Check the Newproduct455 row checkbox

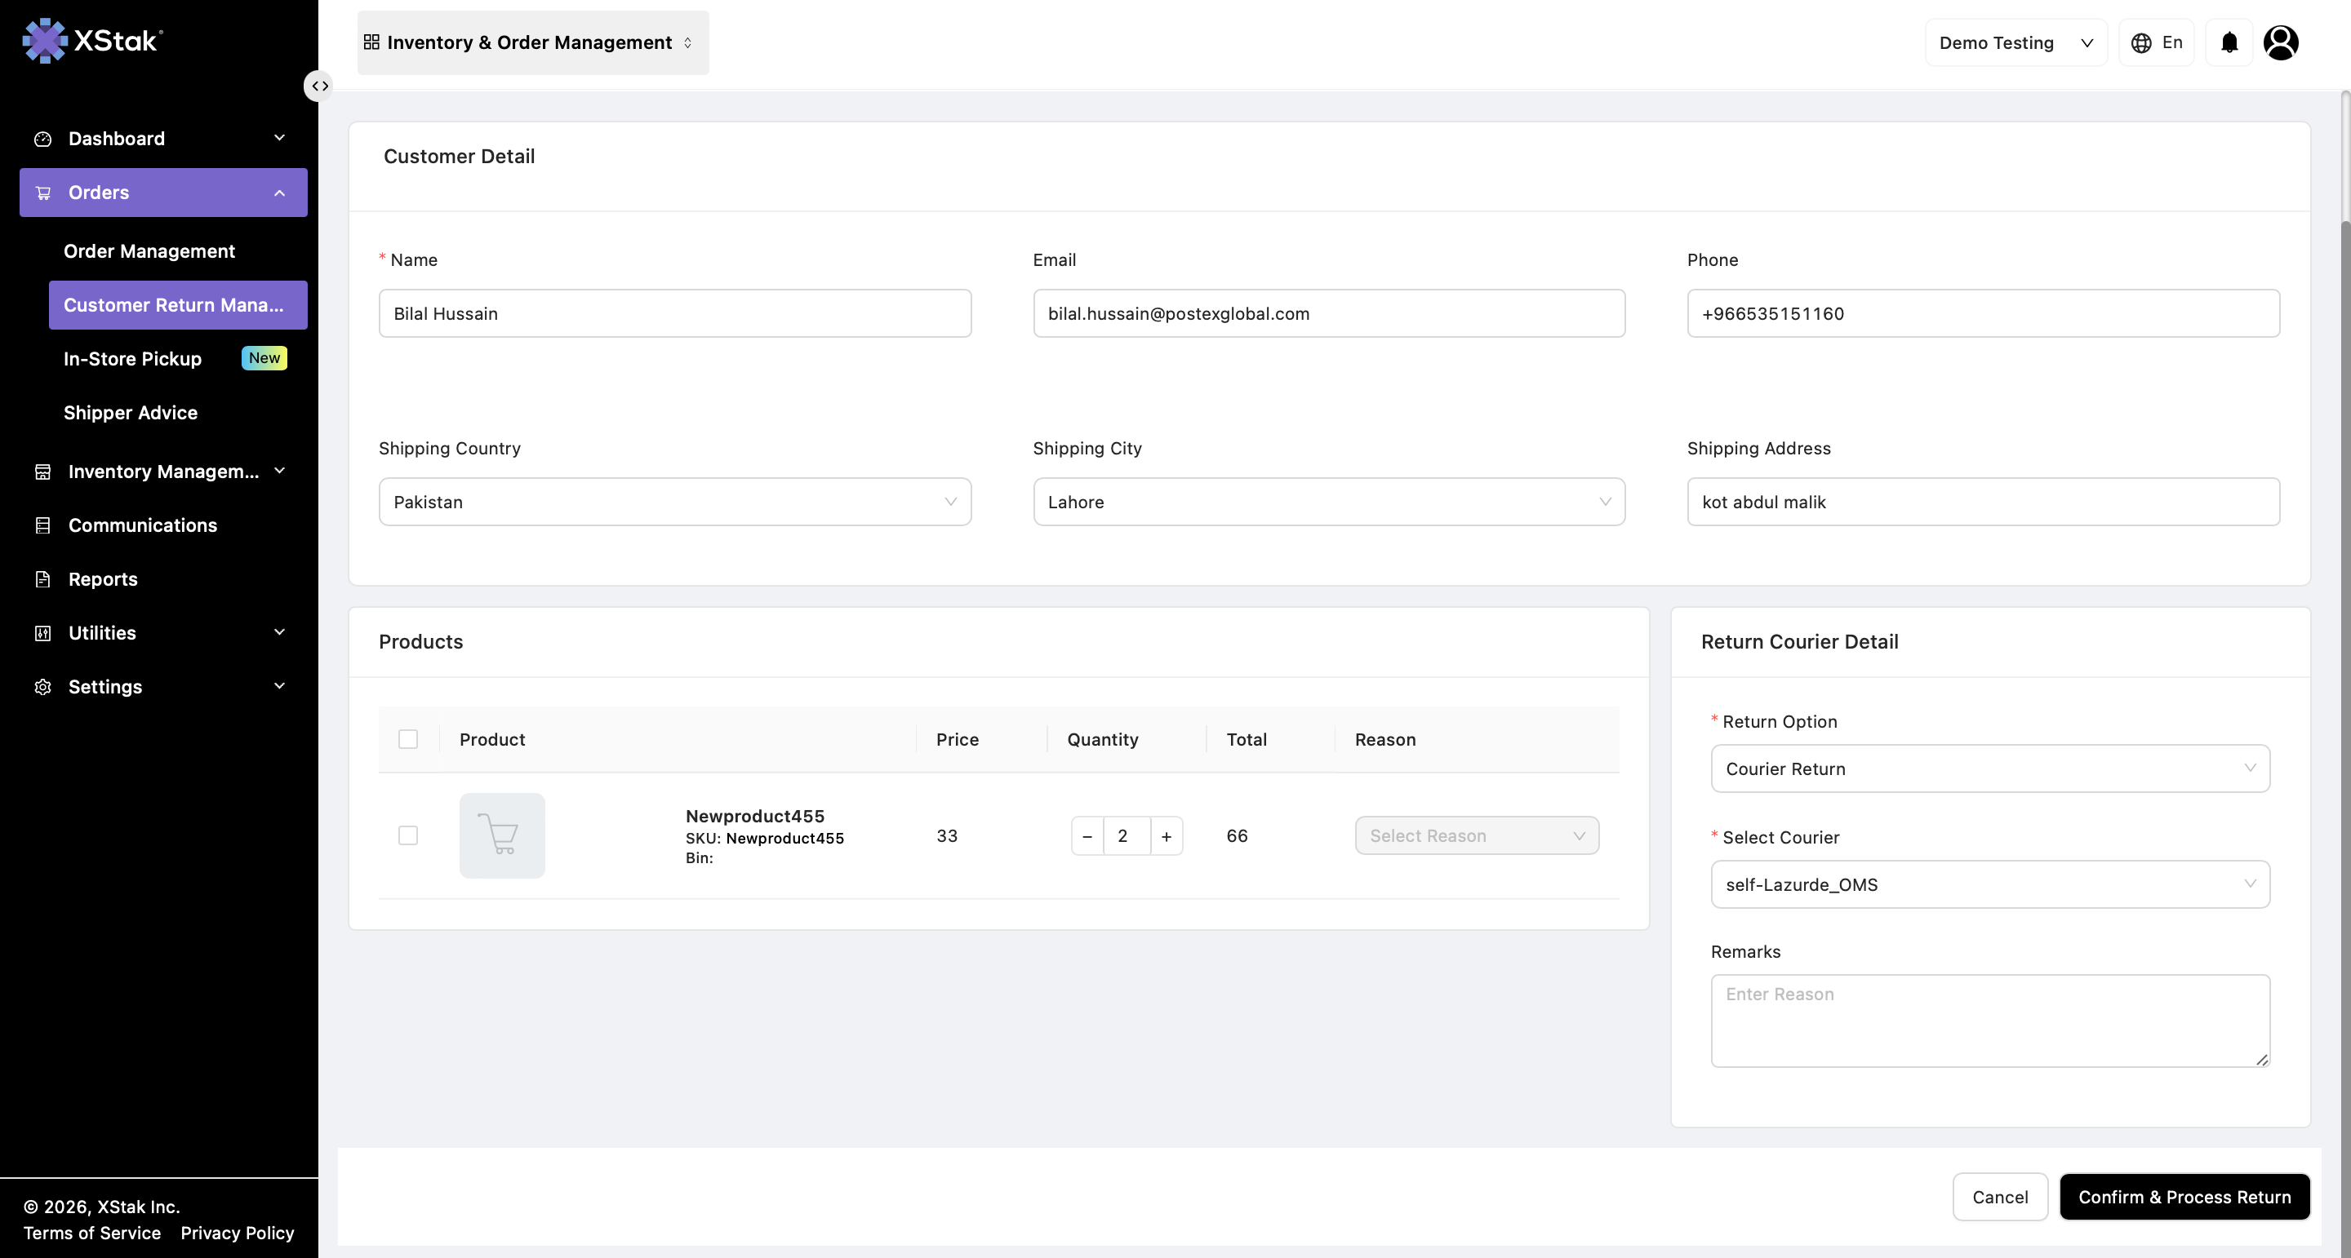point(408,835)
